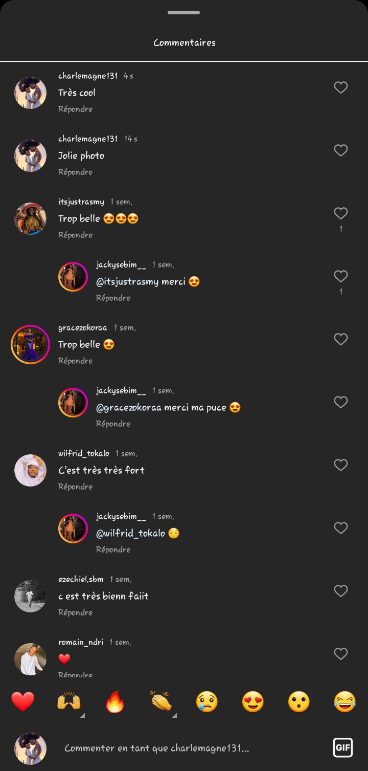
Task: Like the "Très cool" comment
Action: coord(341,87)
